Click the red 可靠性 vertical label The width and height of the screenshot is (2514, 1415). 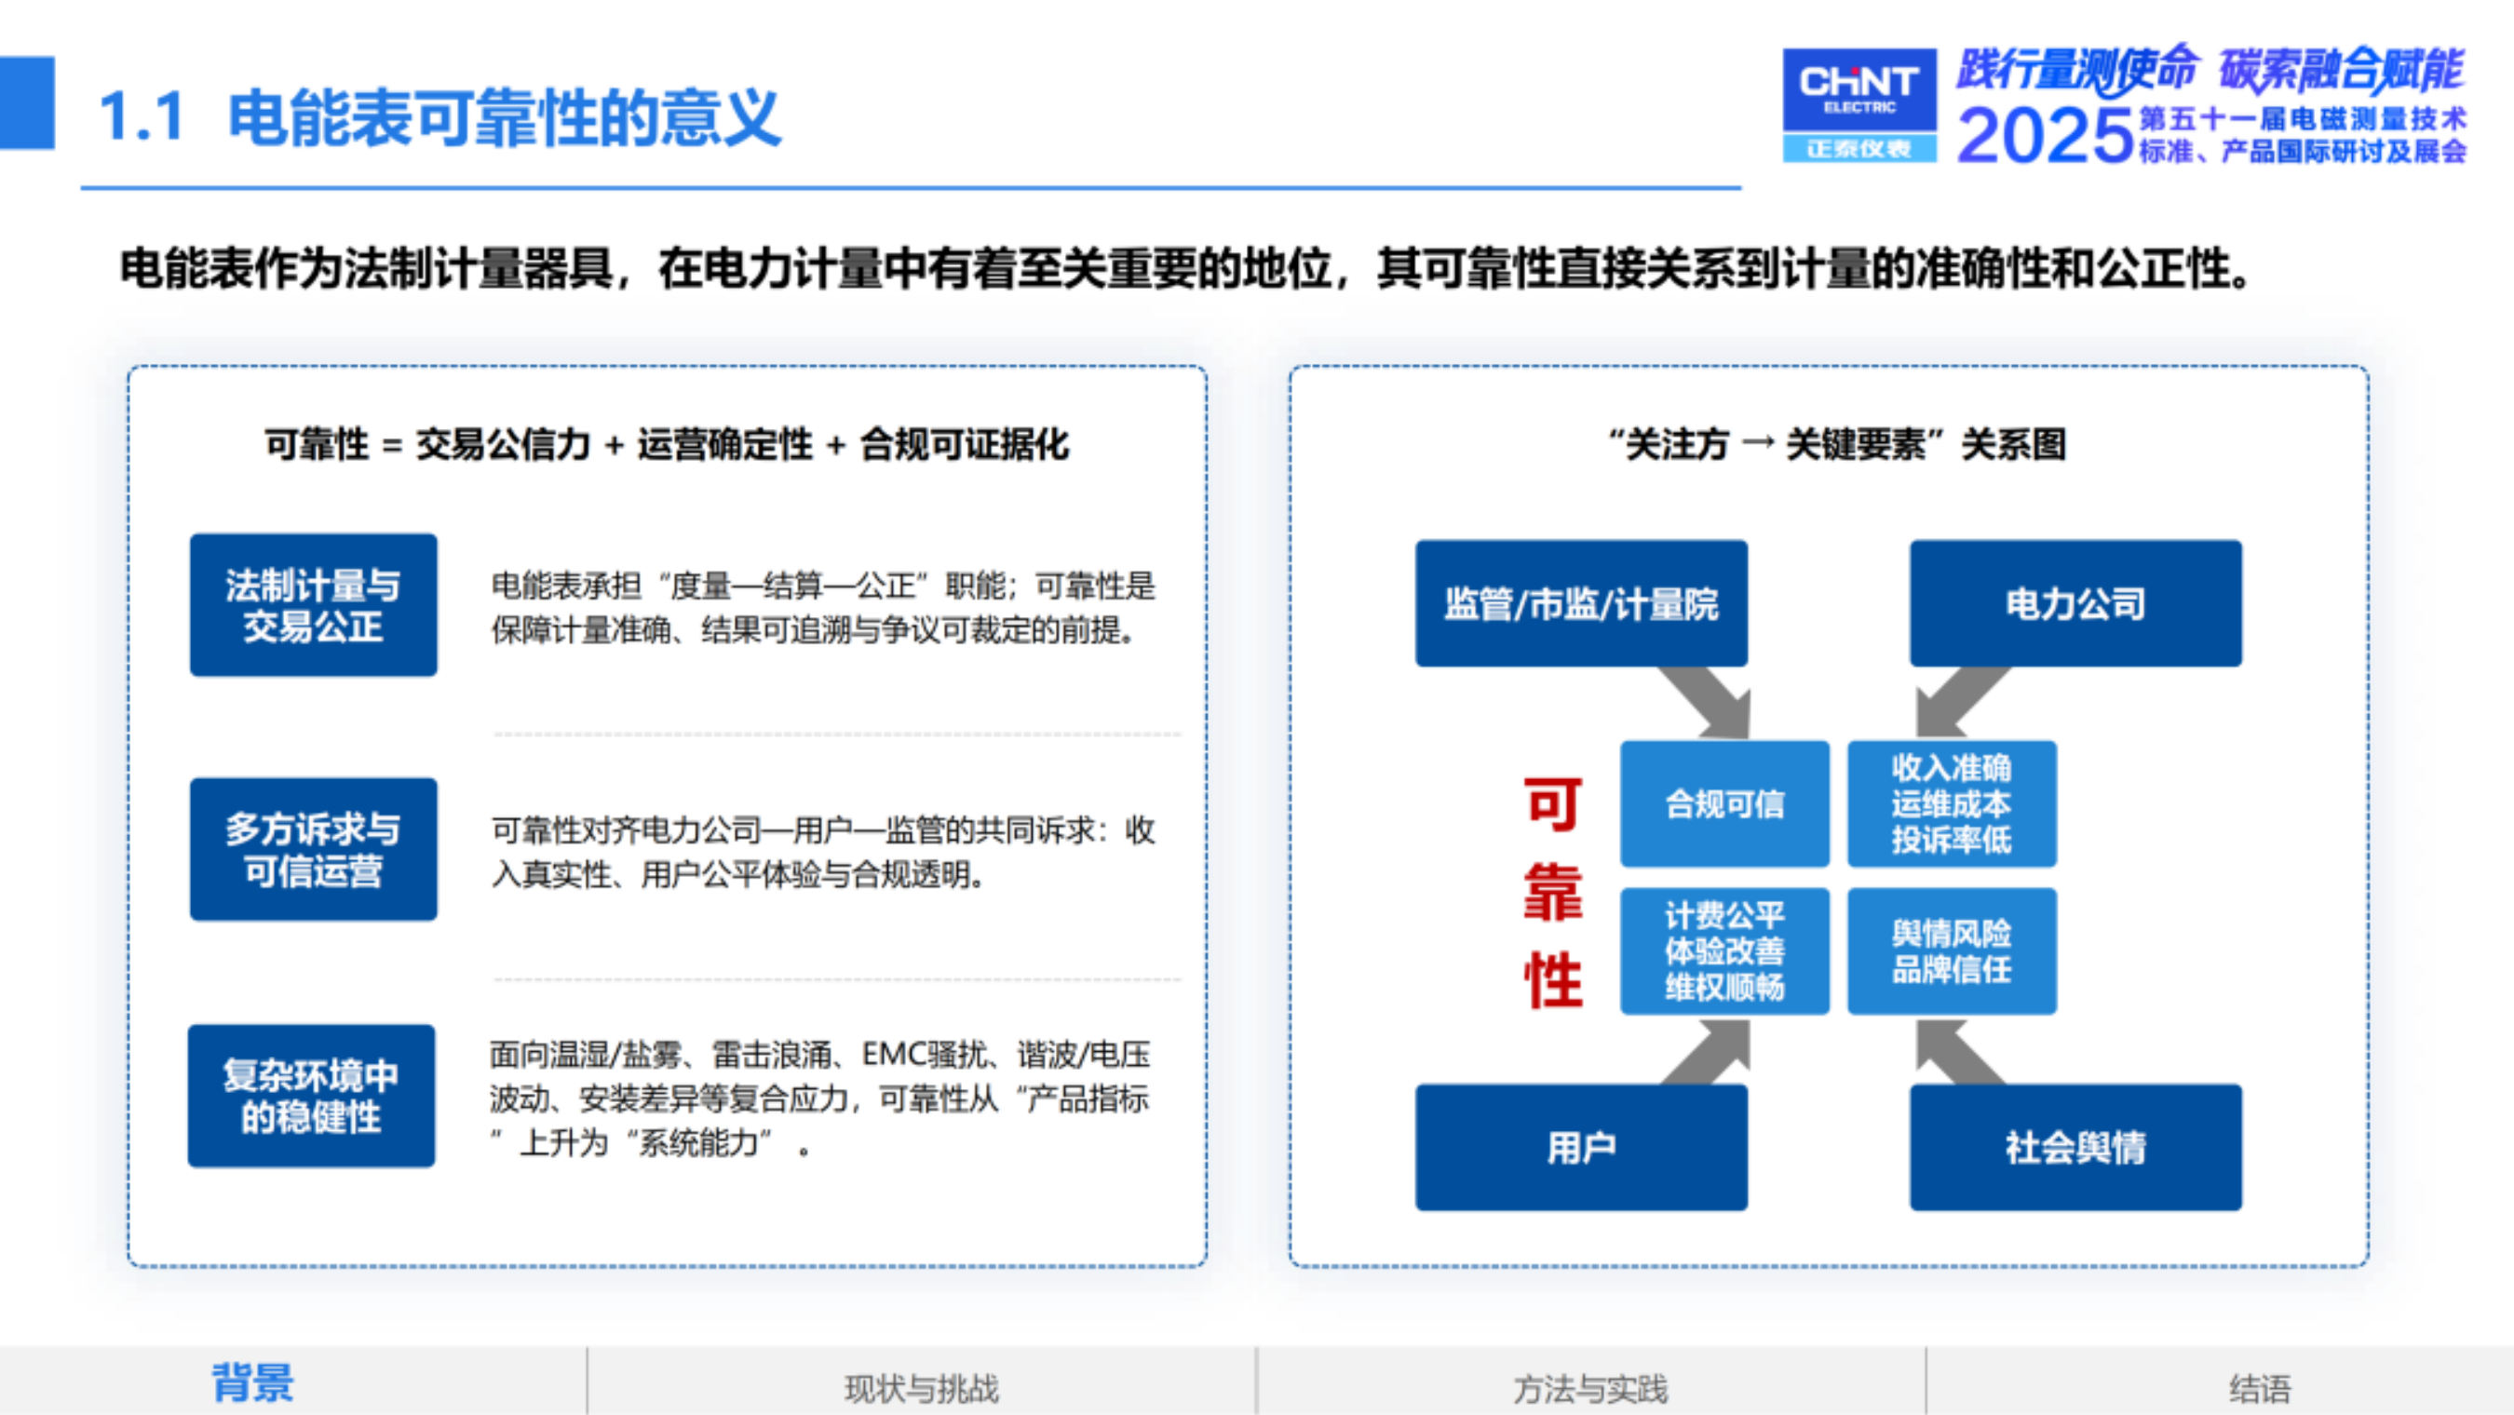[x=1552, y=892]
